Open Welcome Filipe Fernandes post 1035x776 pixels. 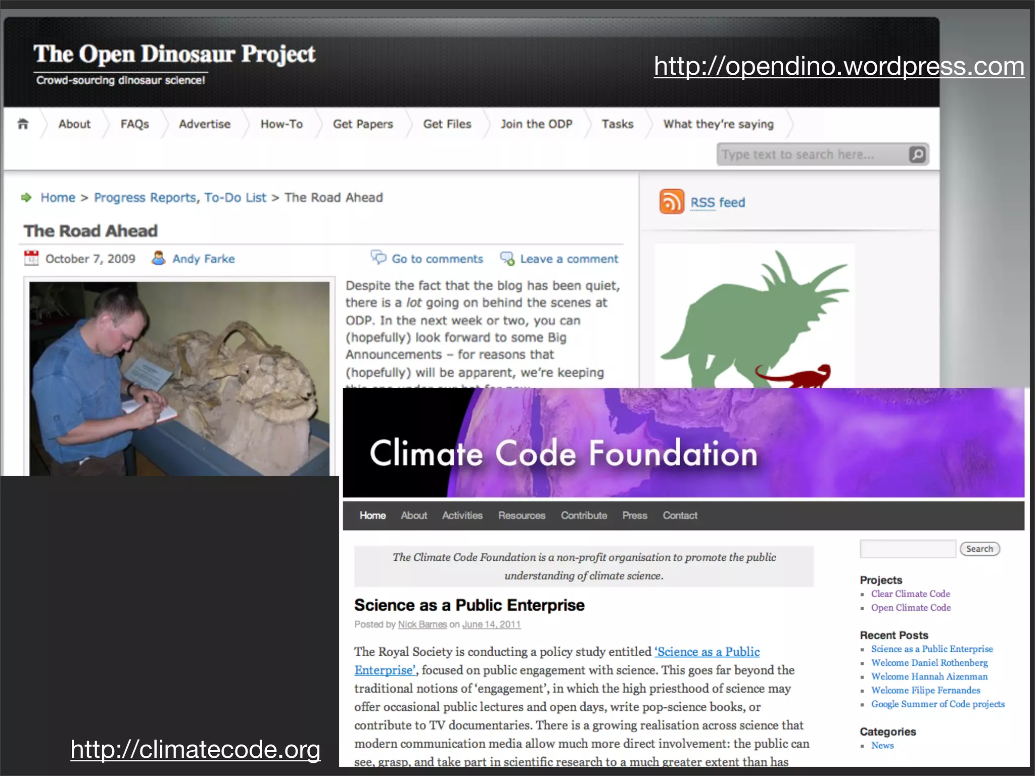click(x=926, y=690)
